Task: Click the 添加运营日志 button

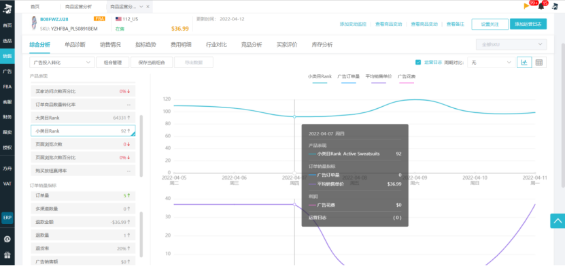Action: 528,24
